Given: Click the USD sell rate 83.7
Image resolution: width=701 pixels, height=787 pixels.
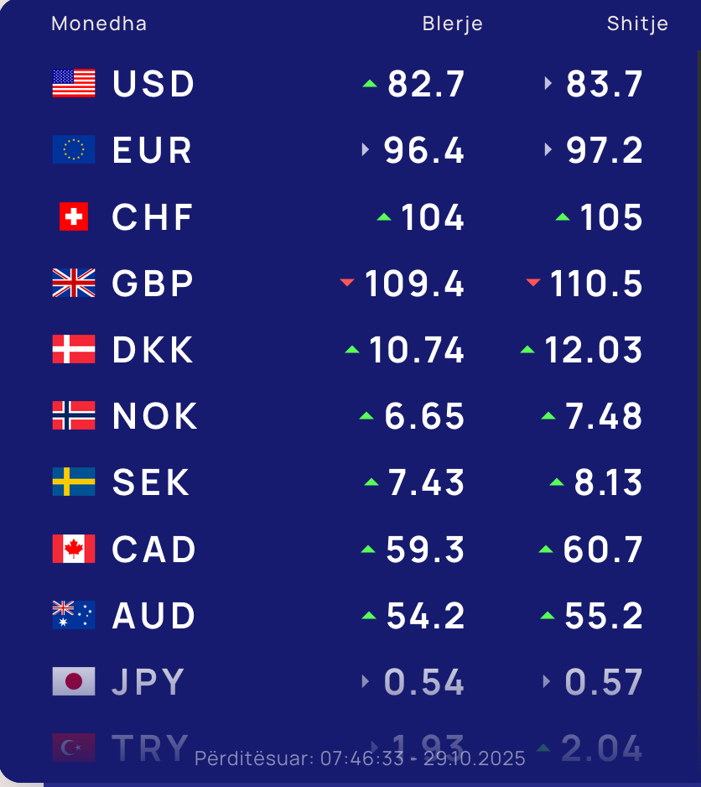Looking at the screenshot, I should (605, 84).
